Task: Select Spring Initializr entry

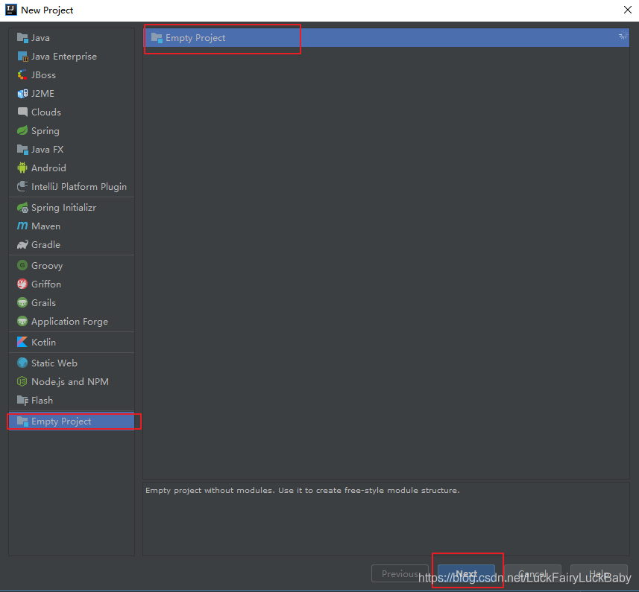Action: pyautogui.click(x=72, y=208)
